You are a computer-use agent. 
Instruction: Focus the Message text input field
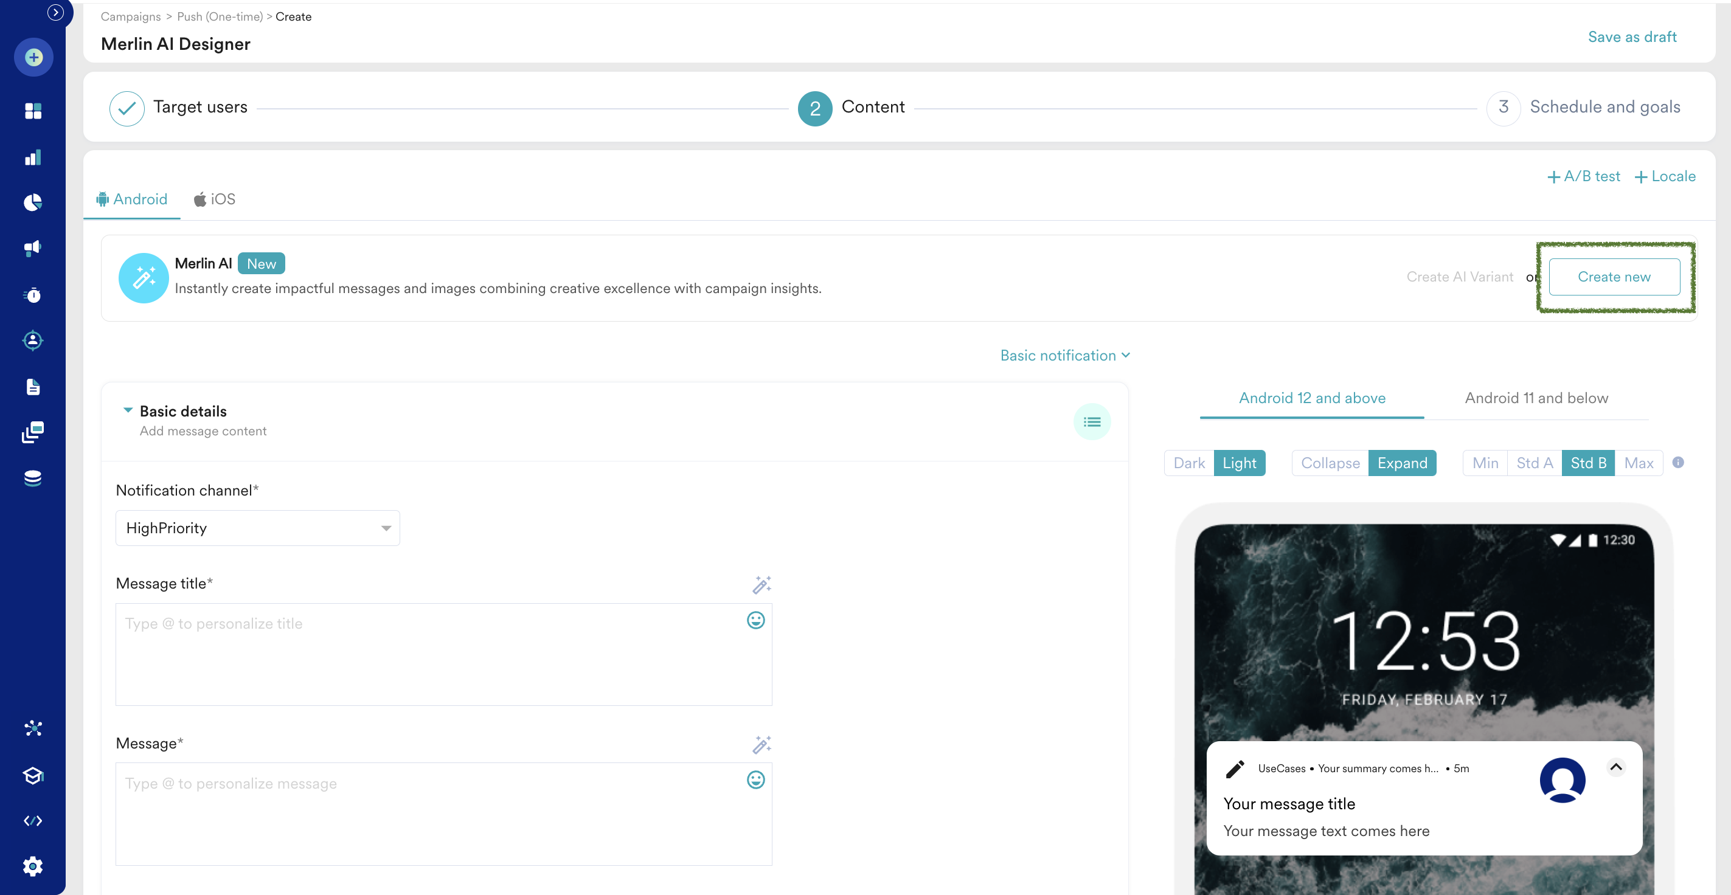[443, 814]
